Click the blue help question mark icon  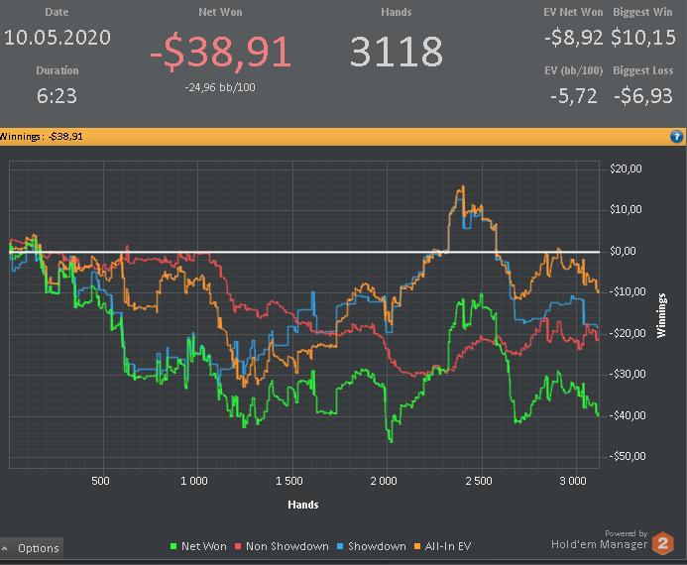pos(676,137)
